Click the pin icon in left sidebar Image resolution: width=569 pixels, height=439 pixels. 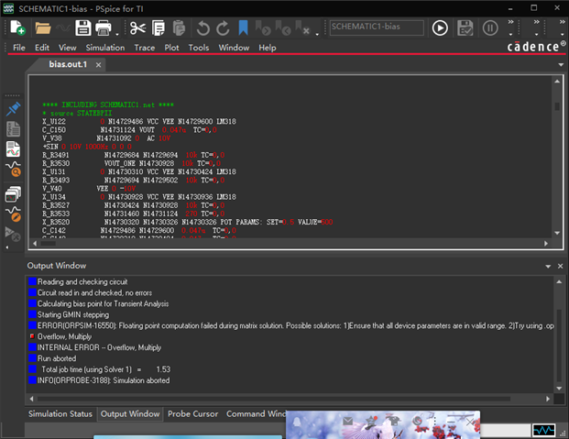(13, 109)
